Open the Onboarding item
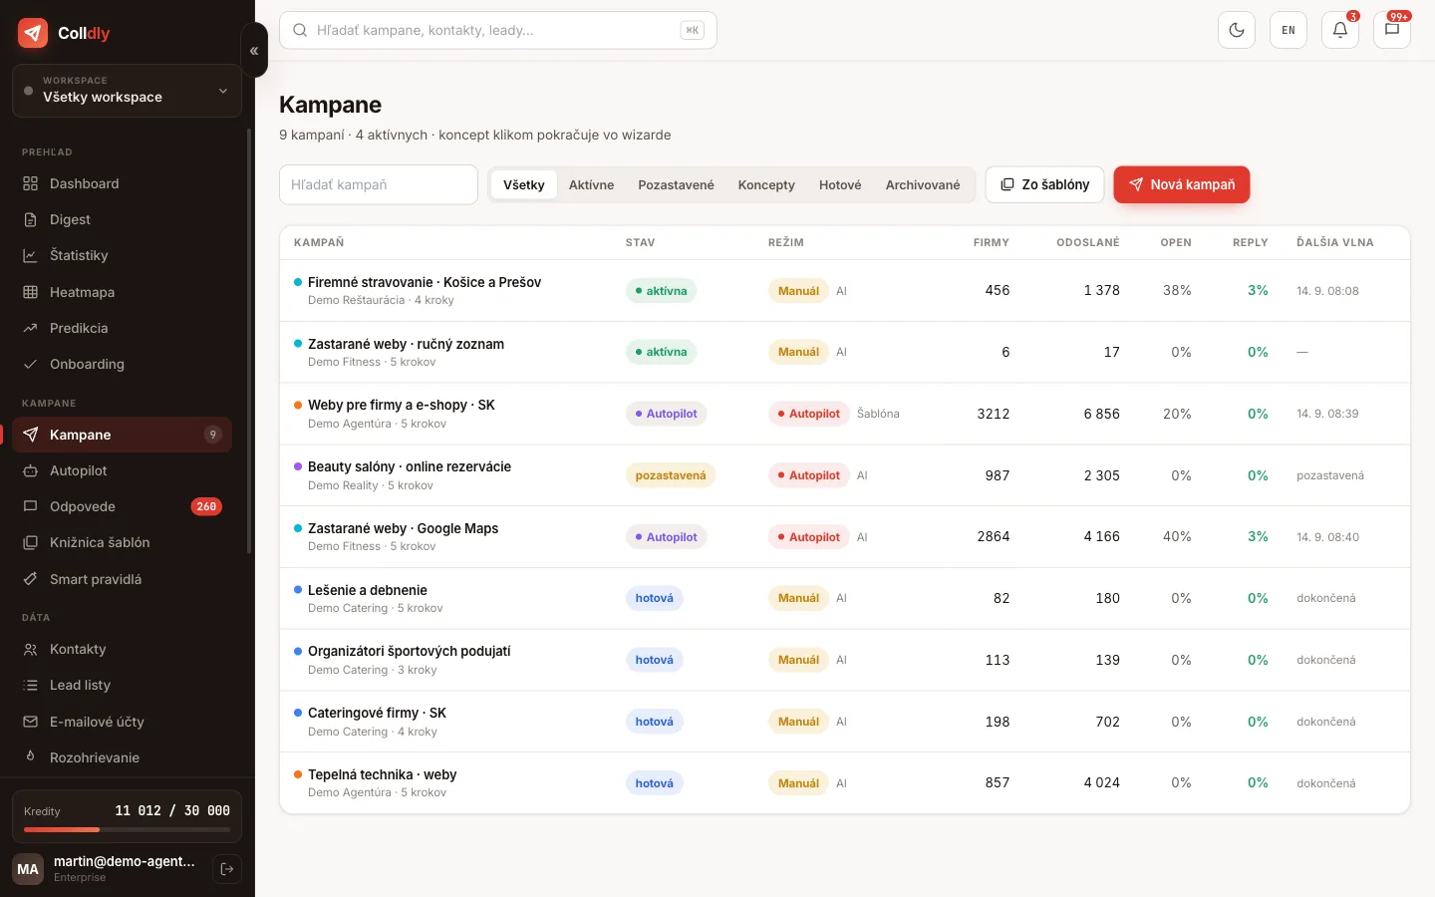1435x897 pixels. point(122,364)
